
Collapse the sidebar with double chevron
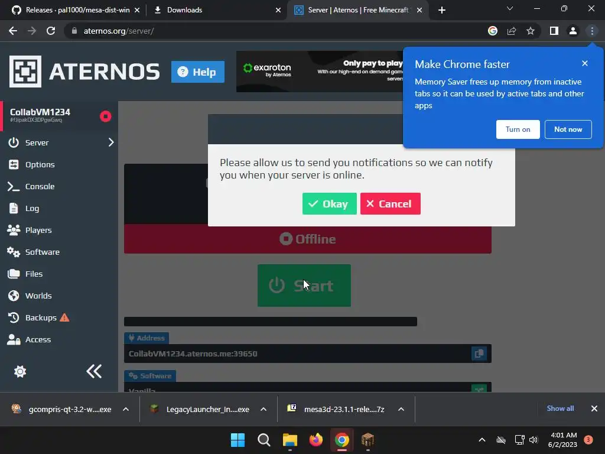tap(94, 371)
